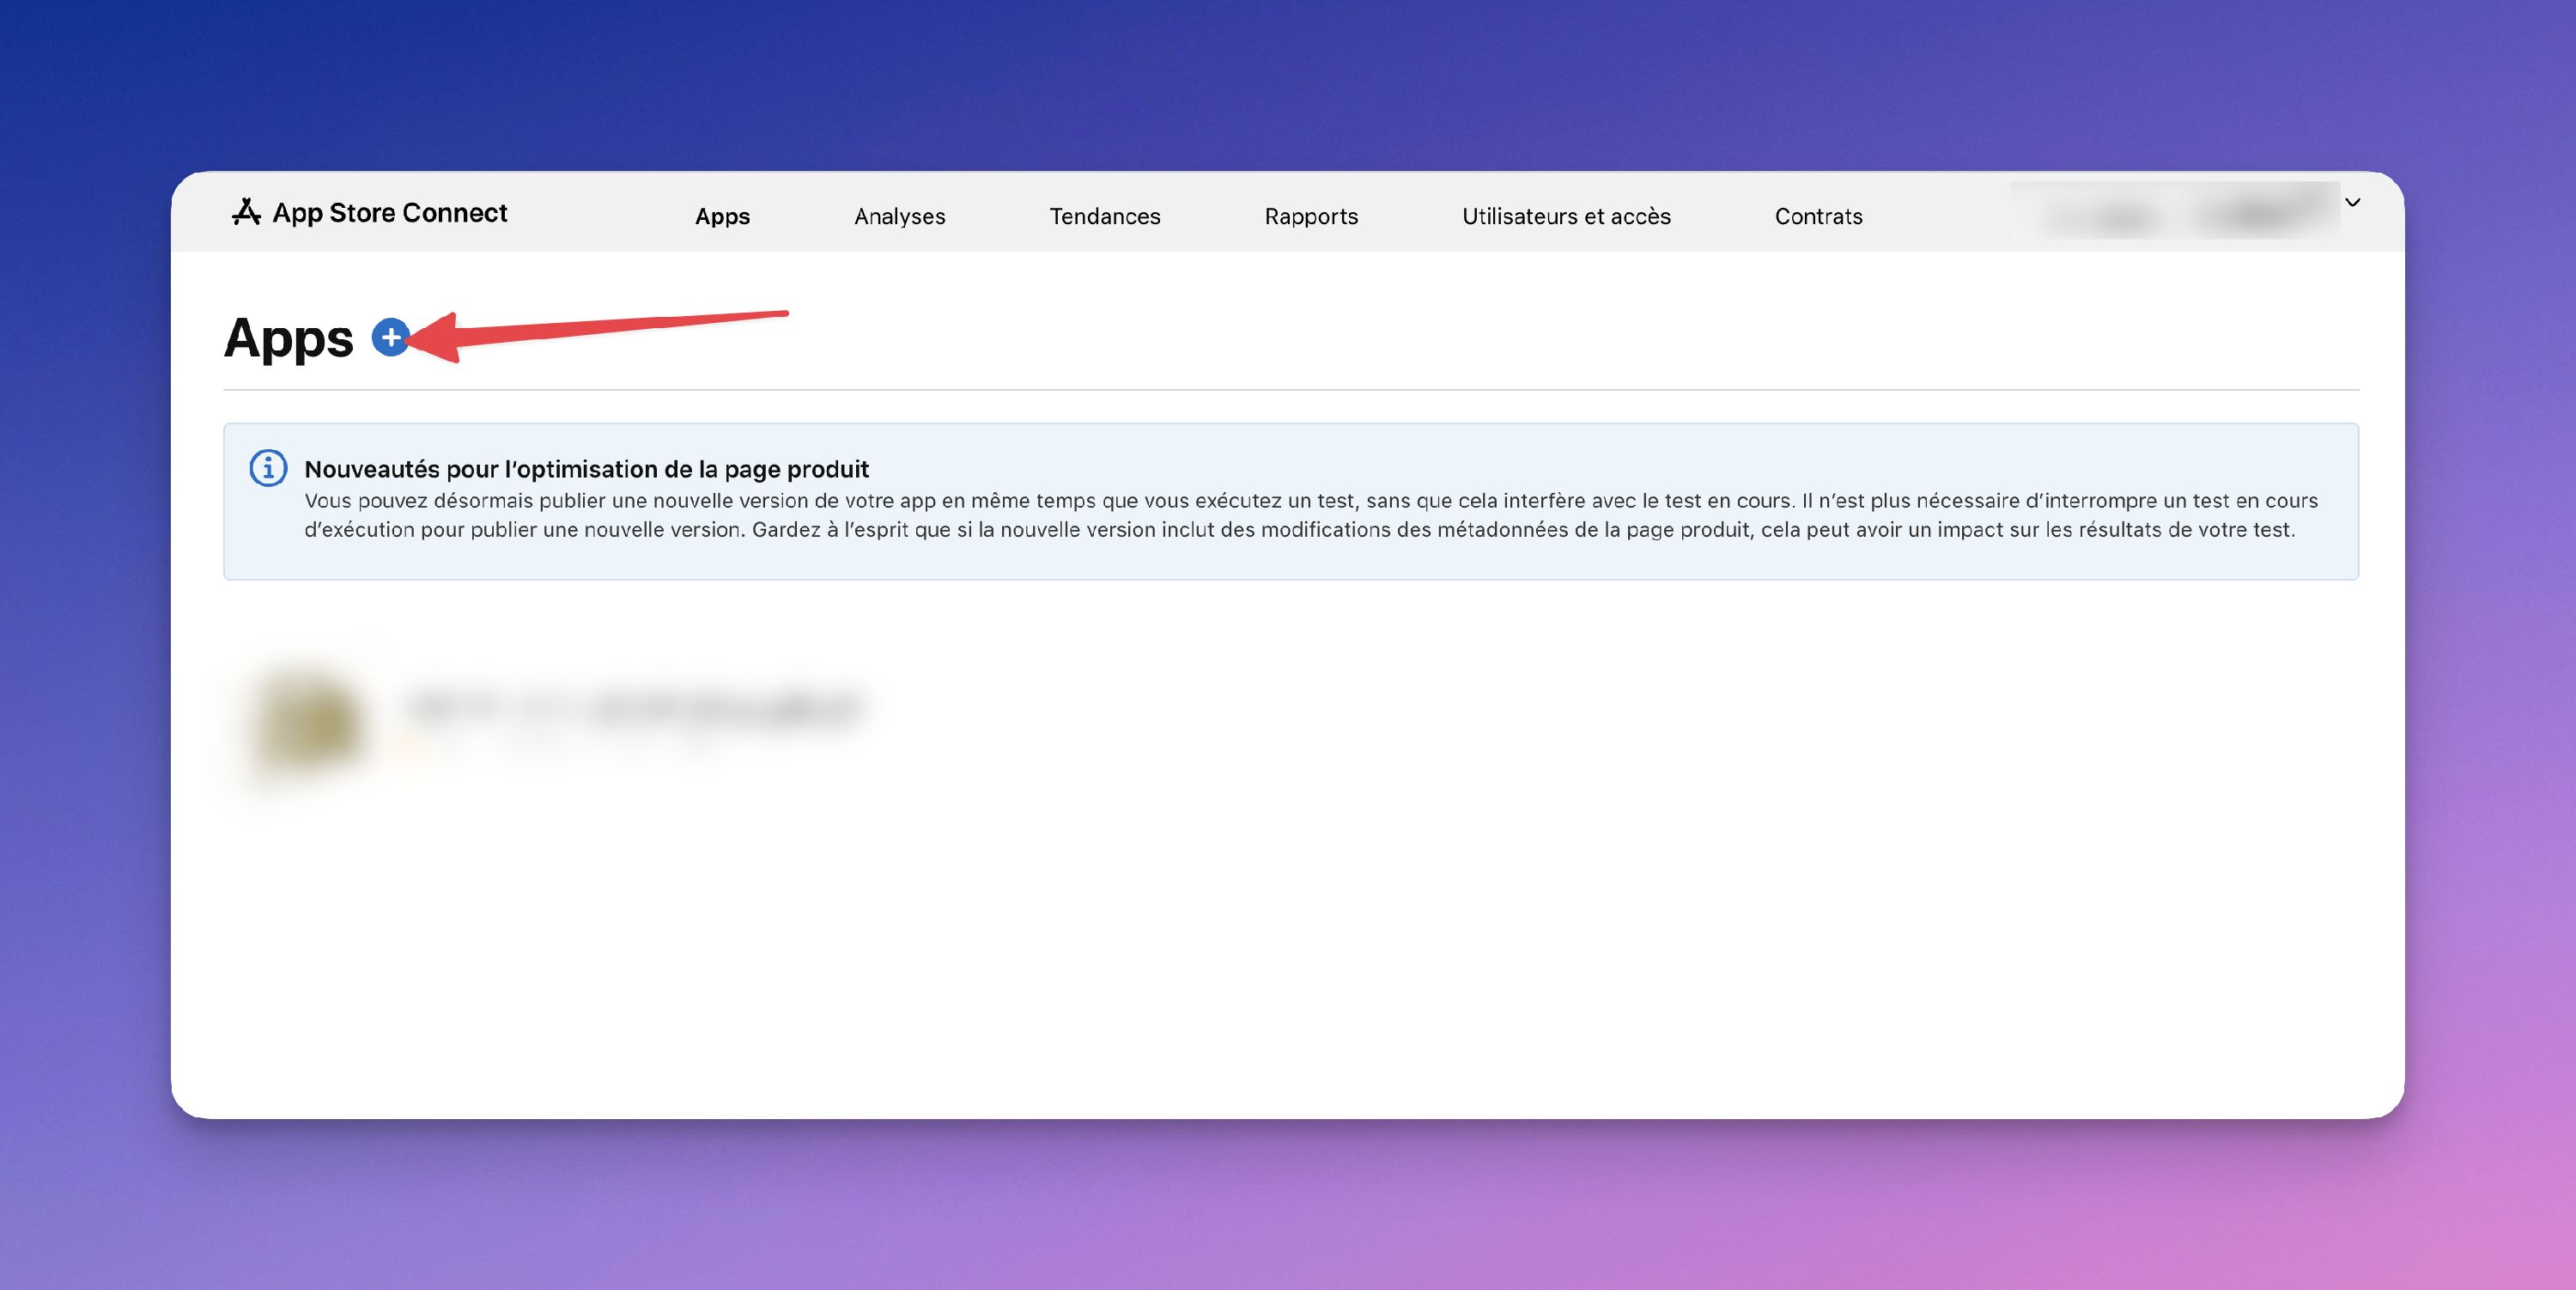Image resolution: width=2576 pixels, height=1290 pixels.
Task: Click the second banner line starting d'exécution
Action: pyautogui.click(x=1298, y=530)
